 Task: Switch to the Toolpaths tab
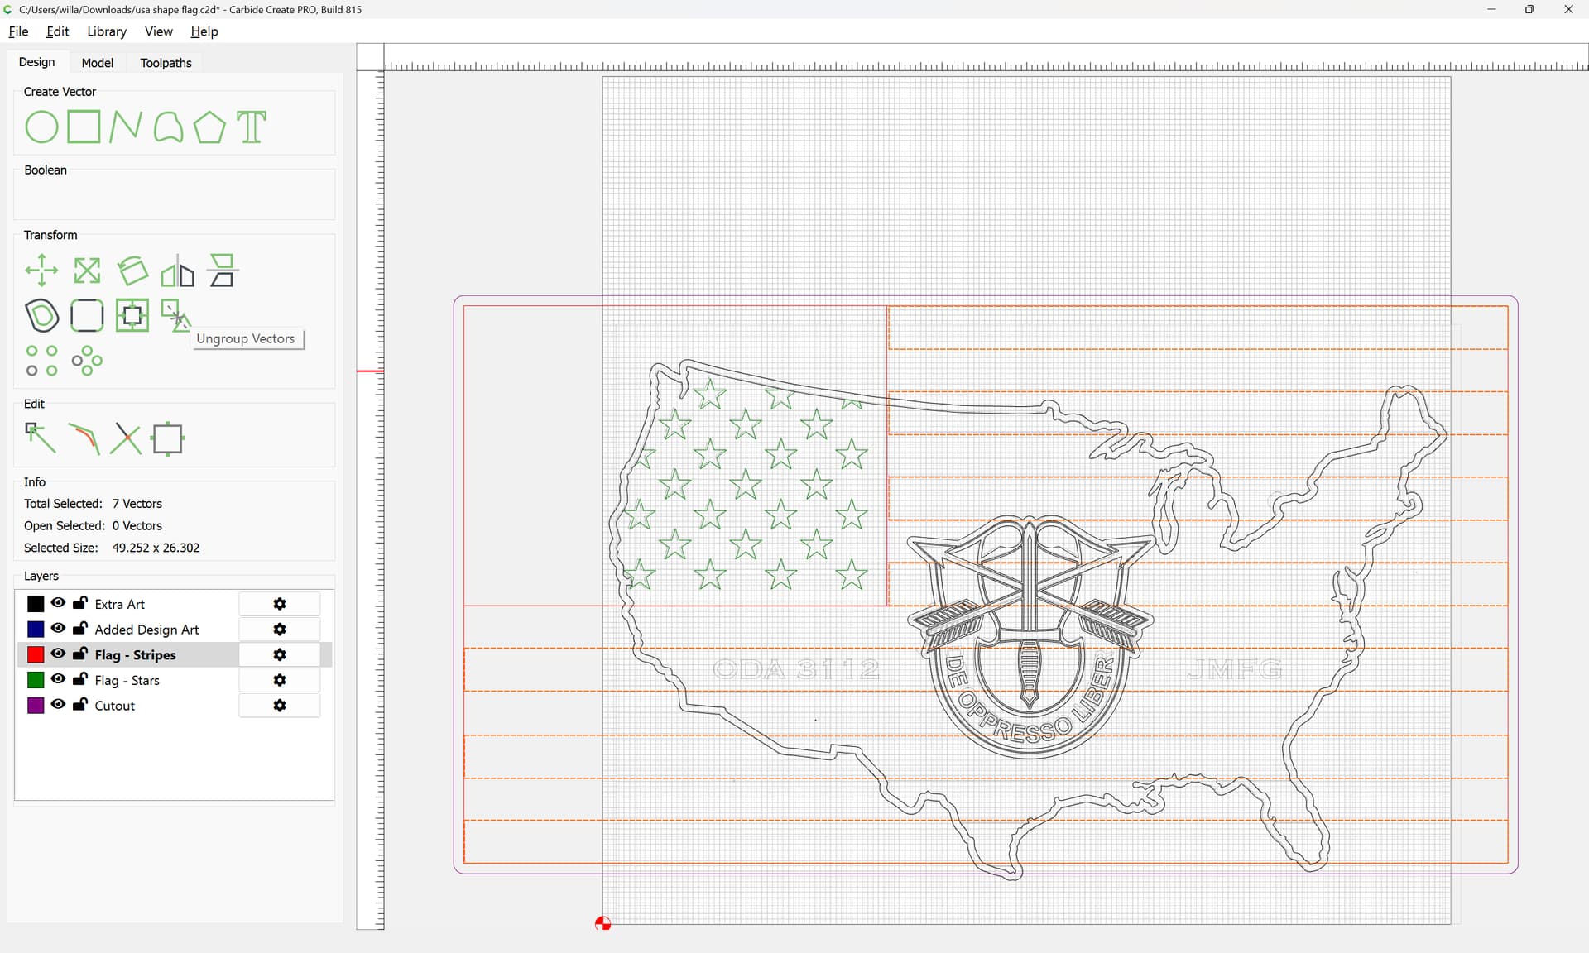coord(166,63)
